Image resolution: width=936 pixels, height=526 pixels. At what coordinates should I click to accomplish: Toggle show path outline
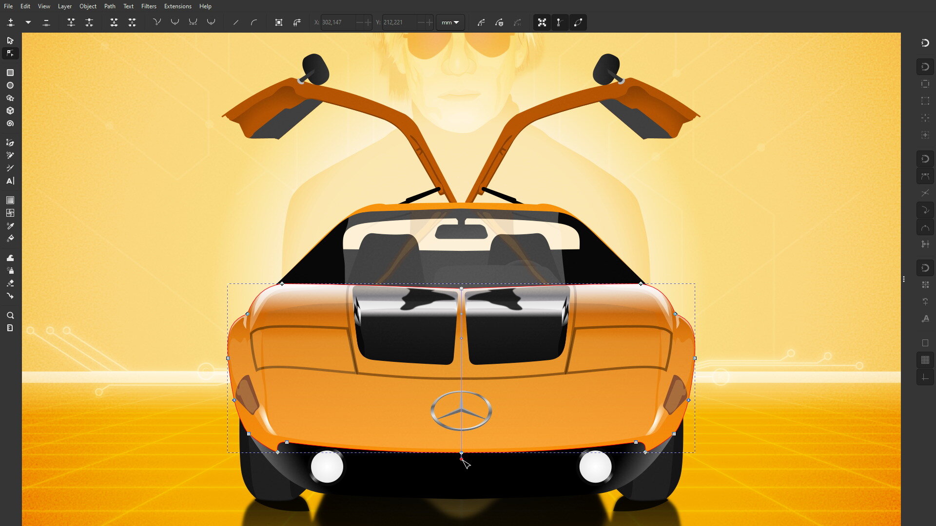coord(578,22)
